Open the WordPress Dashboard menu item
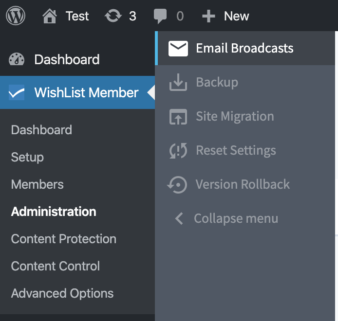Image resolution: width=338 pixels, height=321 pixels. 67,60
